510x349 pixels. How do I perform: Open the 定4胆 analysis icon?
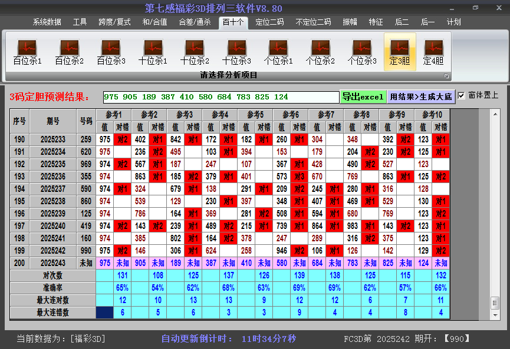point(433,52)
